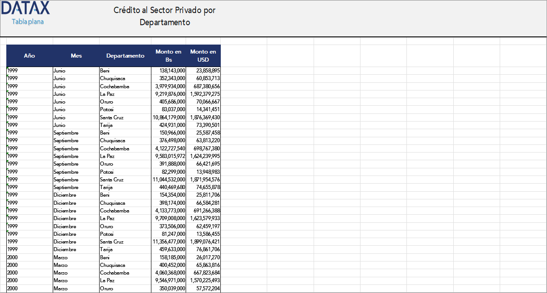Click the Departamento column header
Screen dimensions: 547x293
[x=125, y=56]
